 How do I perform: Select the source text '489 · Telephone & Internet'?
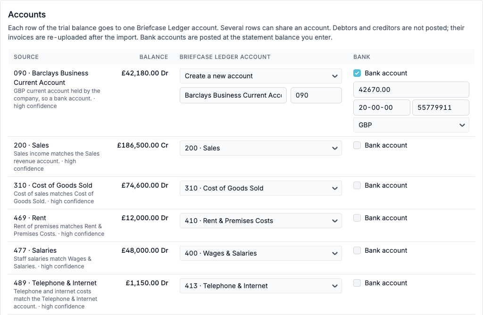[55, 283]
